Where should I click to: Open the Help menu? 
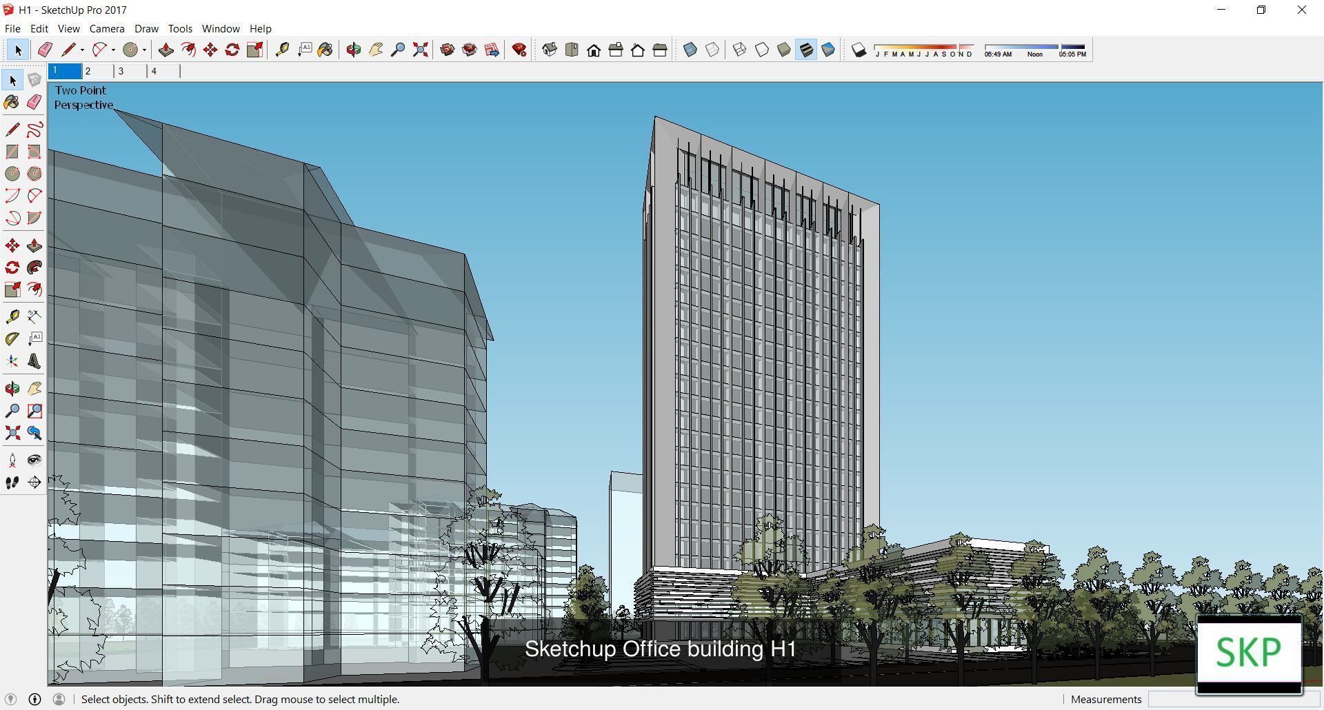(260, 28)
